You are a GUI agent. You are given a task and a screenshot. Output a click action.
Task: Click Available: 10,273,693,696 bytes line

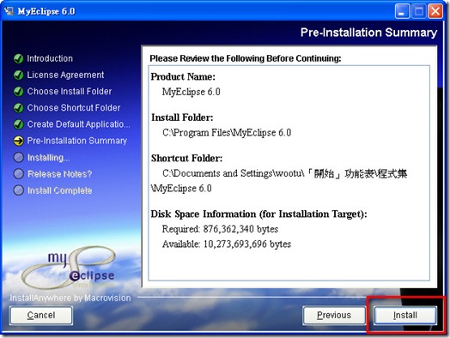point(227,244)
